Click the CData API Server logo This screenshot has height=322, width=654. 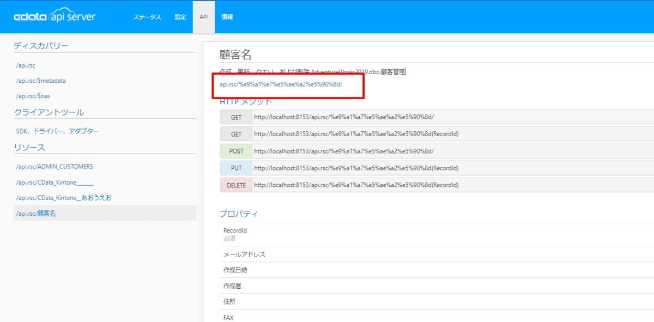[55, 17]
